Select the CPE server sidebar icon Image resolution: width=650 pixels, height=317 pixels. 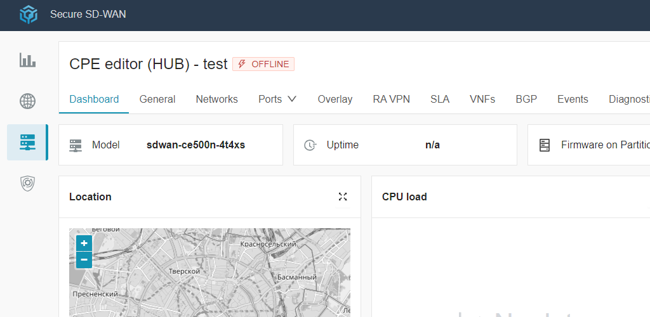pyautogui.click(x=27, y=142)
